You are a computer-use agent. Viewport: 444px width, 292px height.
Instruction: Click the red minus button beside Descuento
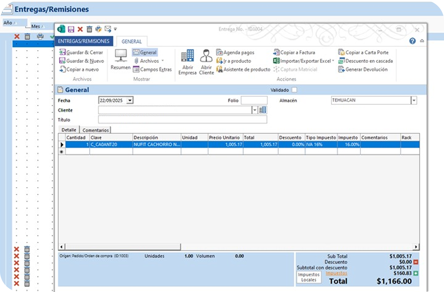coord(416,262)
